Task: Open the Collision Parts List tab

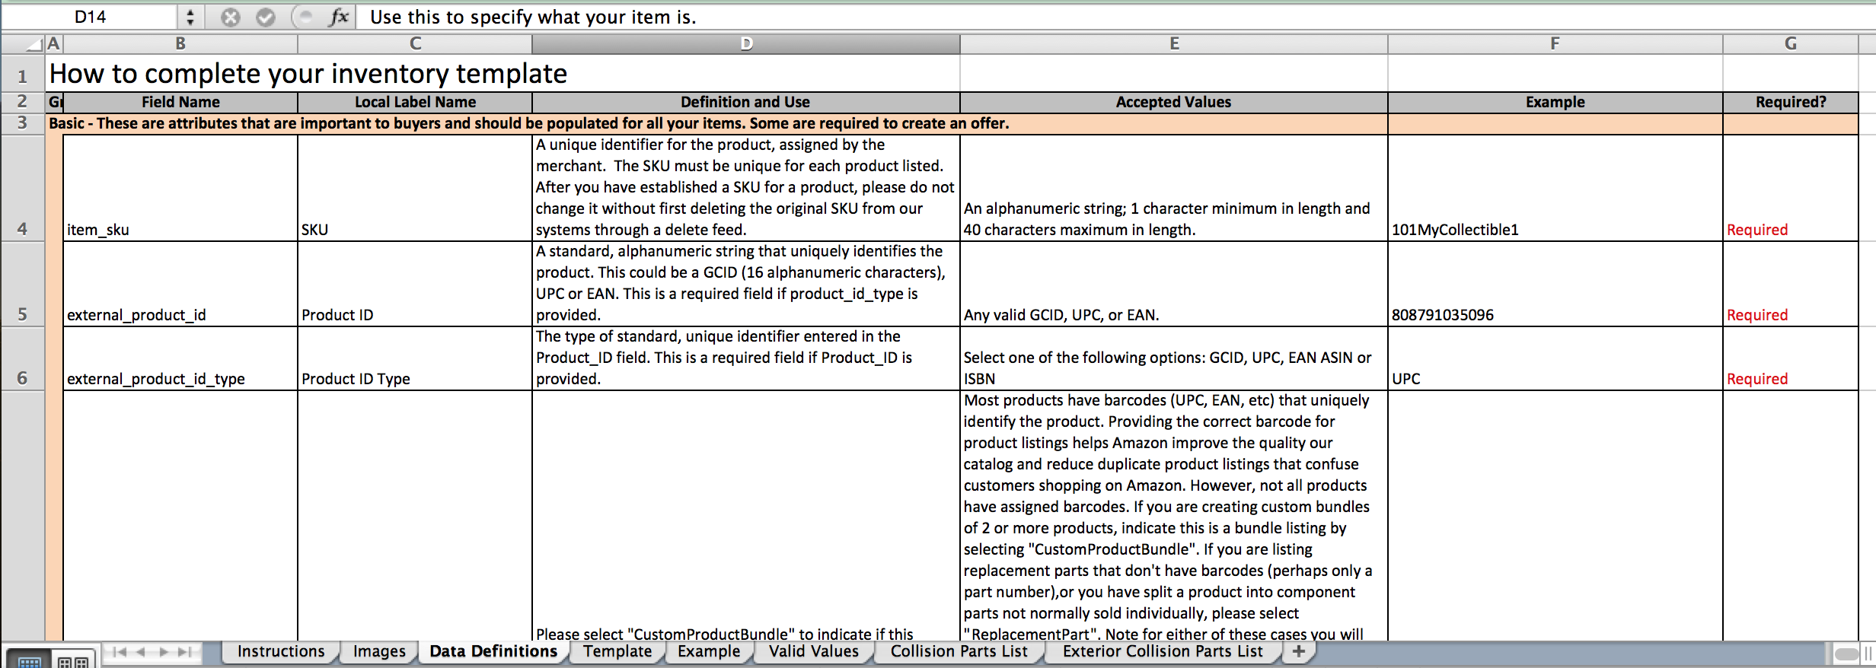Action: (x=959, y=651)
